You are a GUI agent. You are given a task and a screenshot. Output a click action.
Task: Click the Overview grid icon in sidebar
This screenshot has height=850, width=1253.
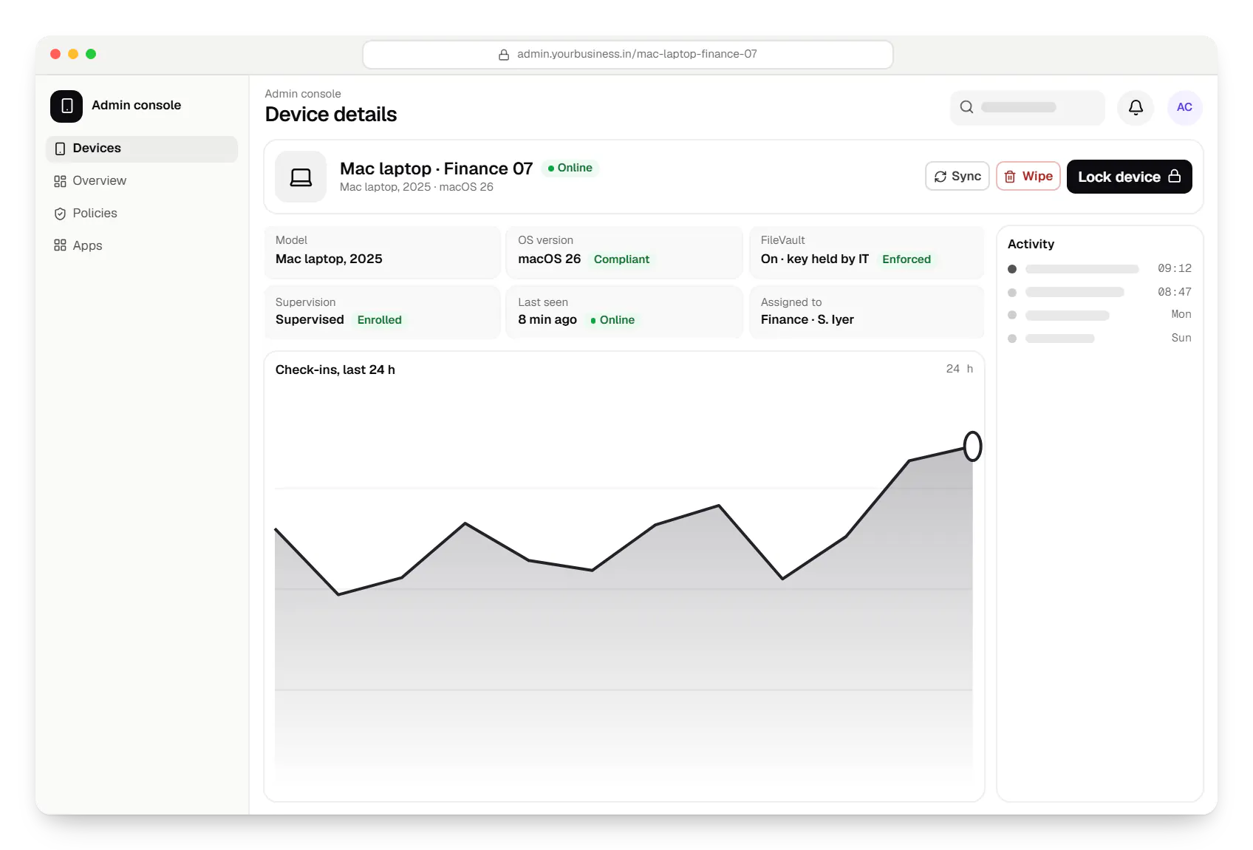click(60, 181)
